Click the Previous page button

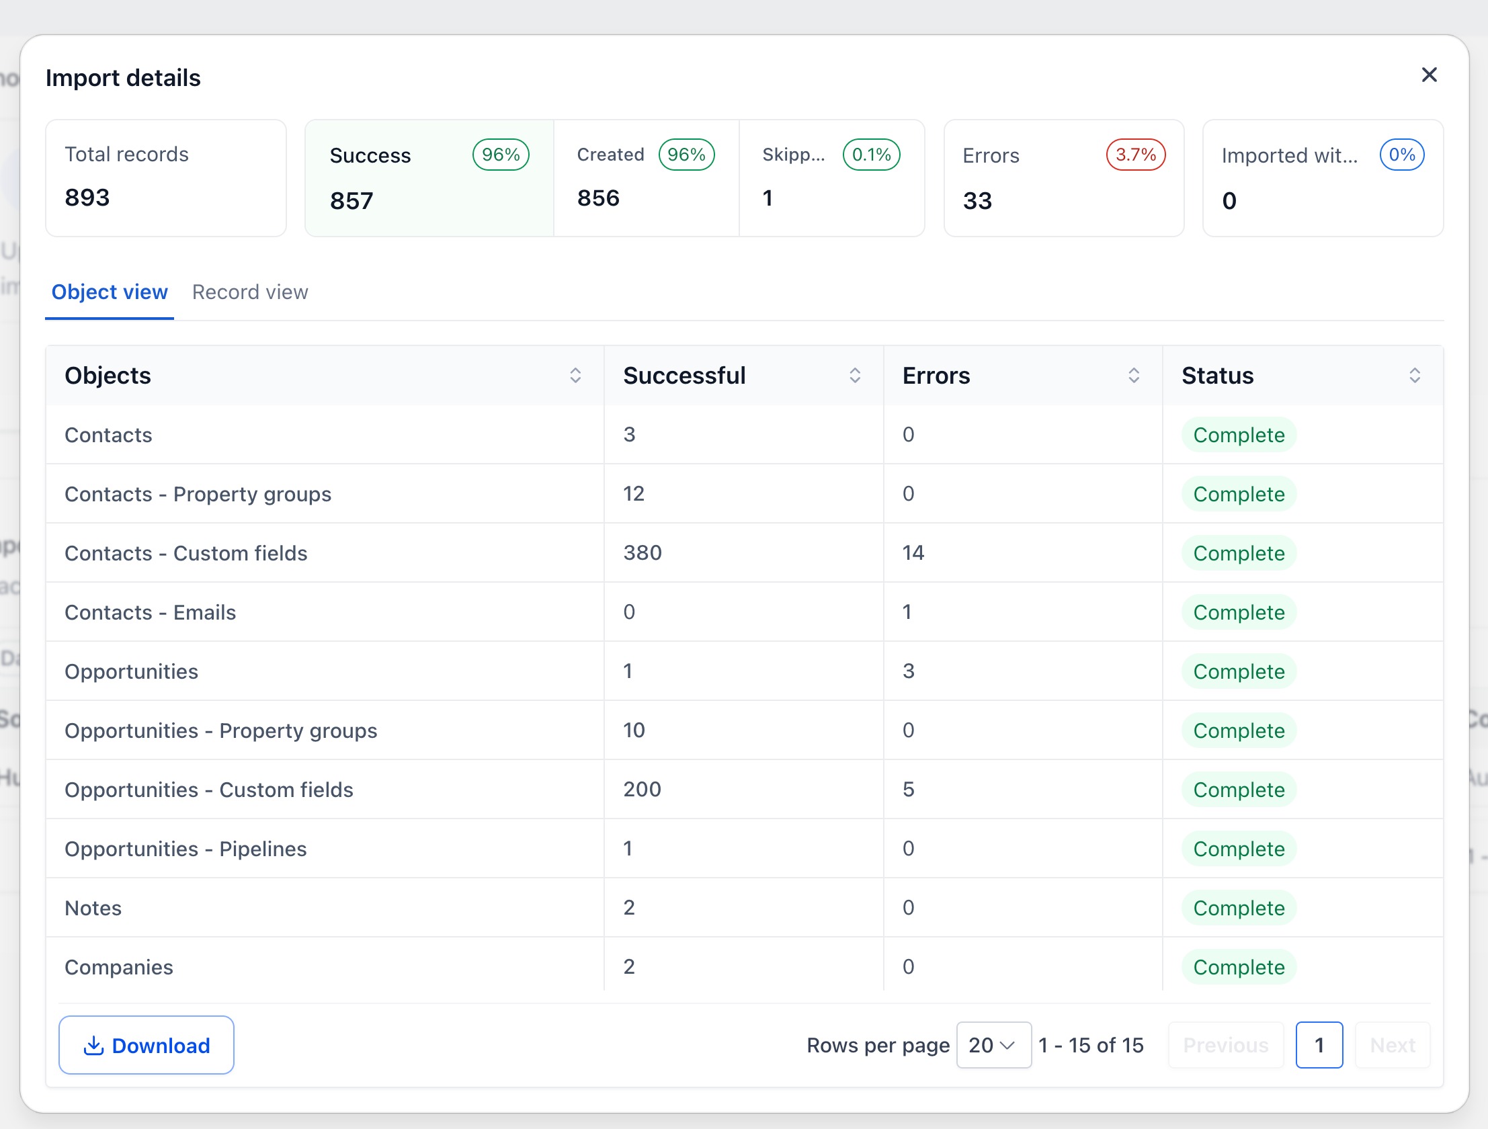(1226, 1045)
